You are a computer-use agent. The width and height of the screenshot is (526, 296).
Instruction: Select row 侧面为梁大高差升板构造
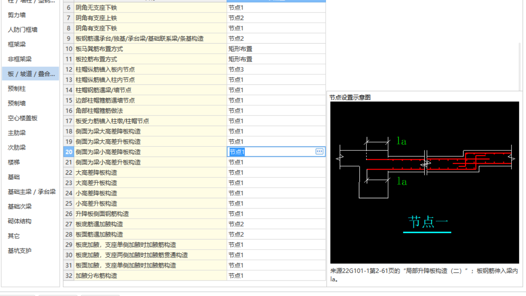click(151, 142)
